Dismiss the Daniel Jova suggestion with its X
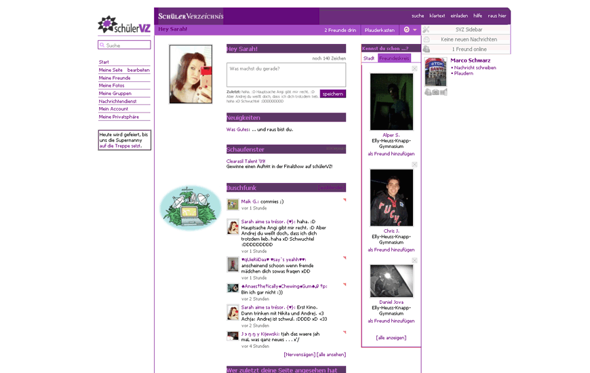The height and width of the screenshot is (373, 590). point(414,260)
